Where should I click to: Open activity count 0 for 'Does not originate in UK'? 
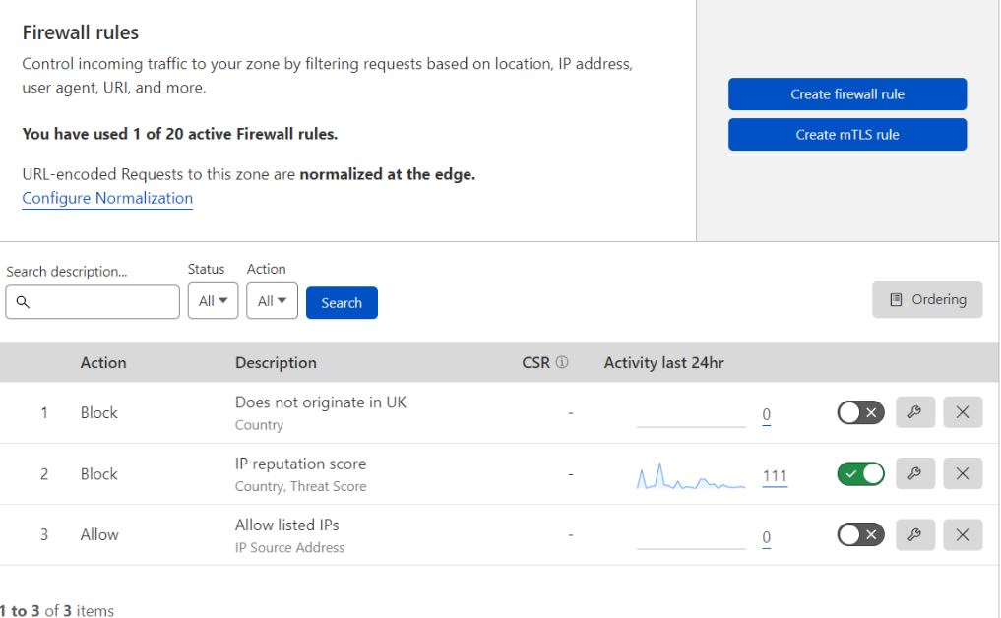pos(766,415)
